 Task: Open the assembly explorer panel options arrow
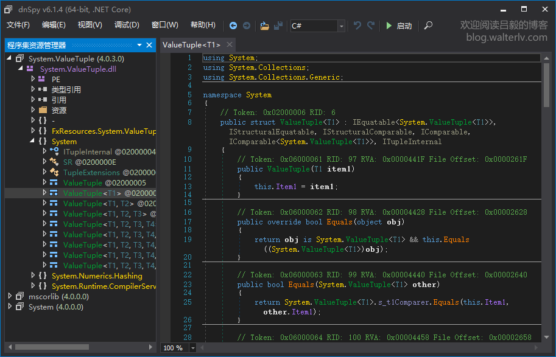tap(139, 45)
